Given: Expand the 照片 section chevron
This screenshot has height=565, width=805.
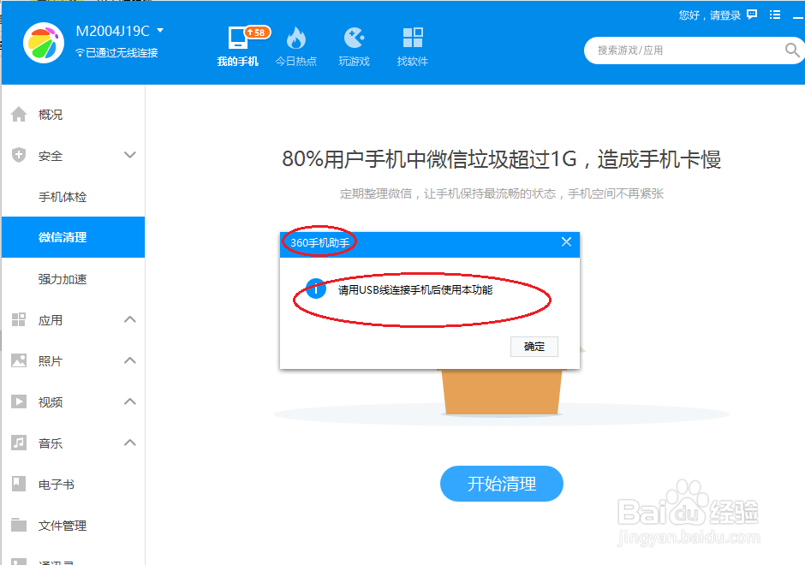Looking at the screenshot, I should tap(130, 360).
